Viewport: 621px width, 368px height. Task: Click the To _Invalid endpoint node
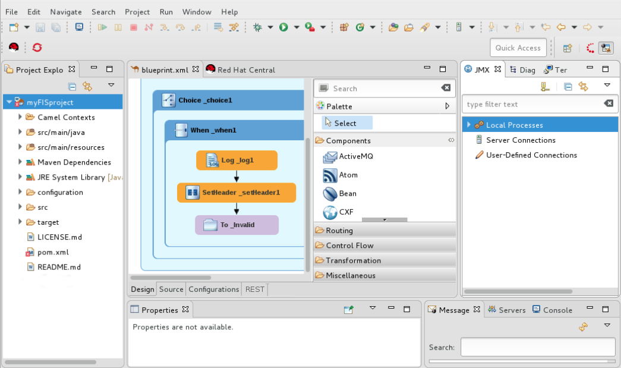(237, 225)
